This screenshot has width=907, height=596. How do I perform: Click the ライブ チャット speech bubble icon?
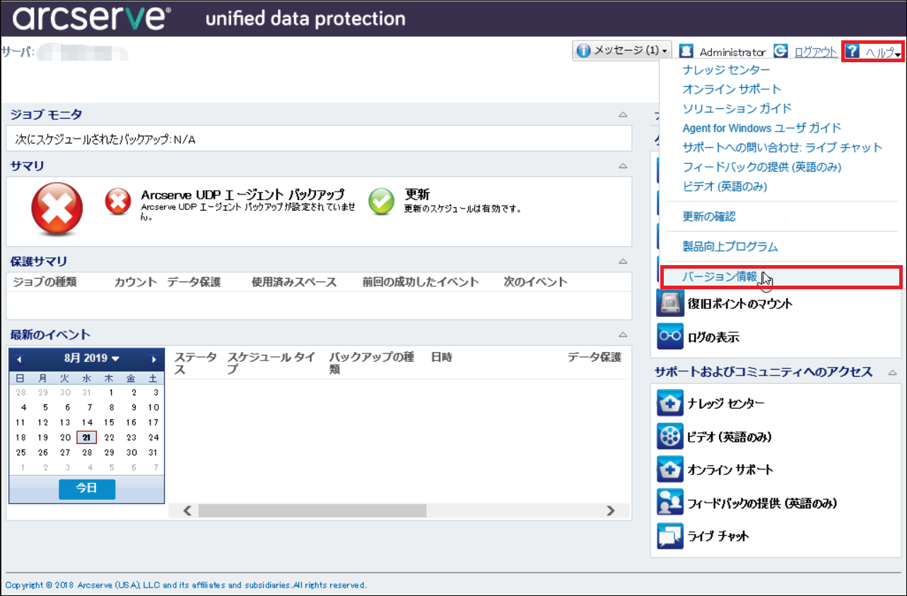[669, 536]
